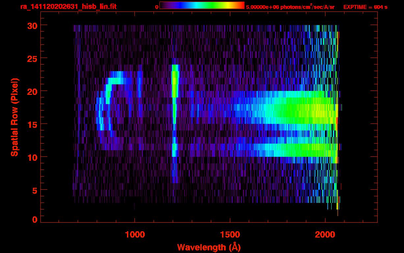404x253 pixels.
Task: Click the 5.00000e+06 photons/cm²/sec/A/sr label
Action: pyautogui.click(x=290, y=7)
